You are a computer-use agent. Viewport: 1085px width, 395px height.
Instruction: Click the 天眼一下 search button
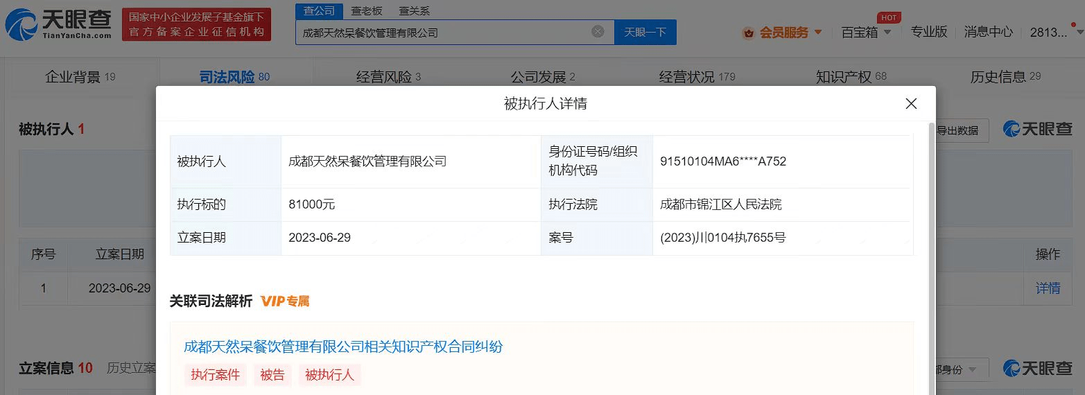(x=645, y=32)
